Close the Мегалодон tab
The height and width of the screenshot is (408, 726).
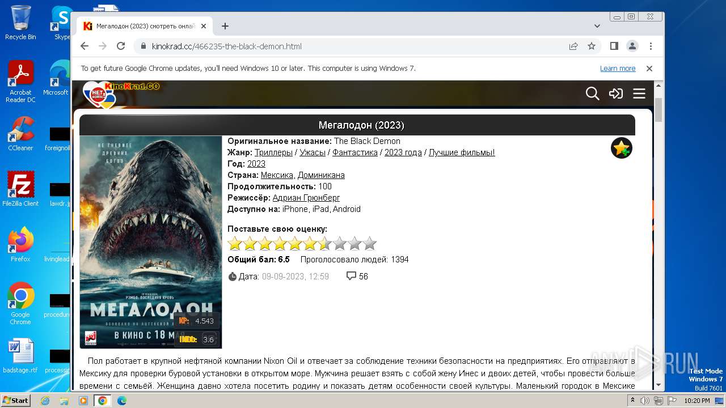[202, 26]
